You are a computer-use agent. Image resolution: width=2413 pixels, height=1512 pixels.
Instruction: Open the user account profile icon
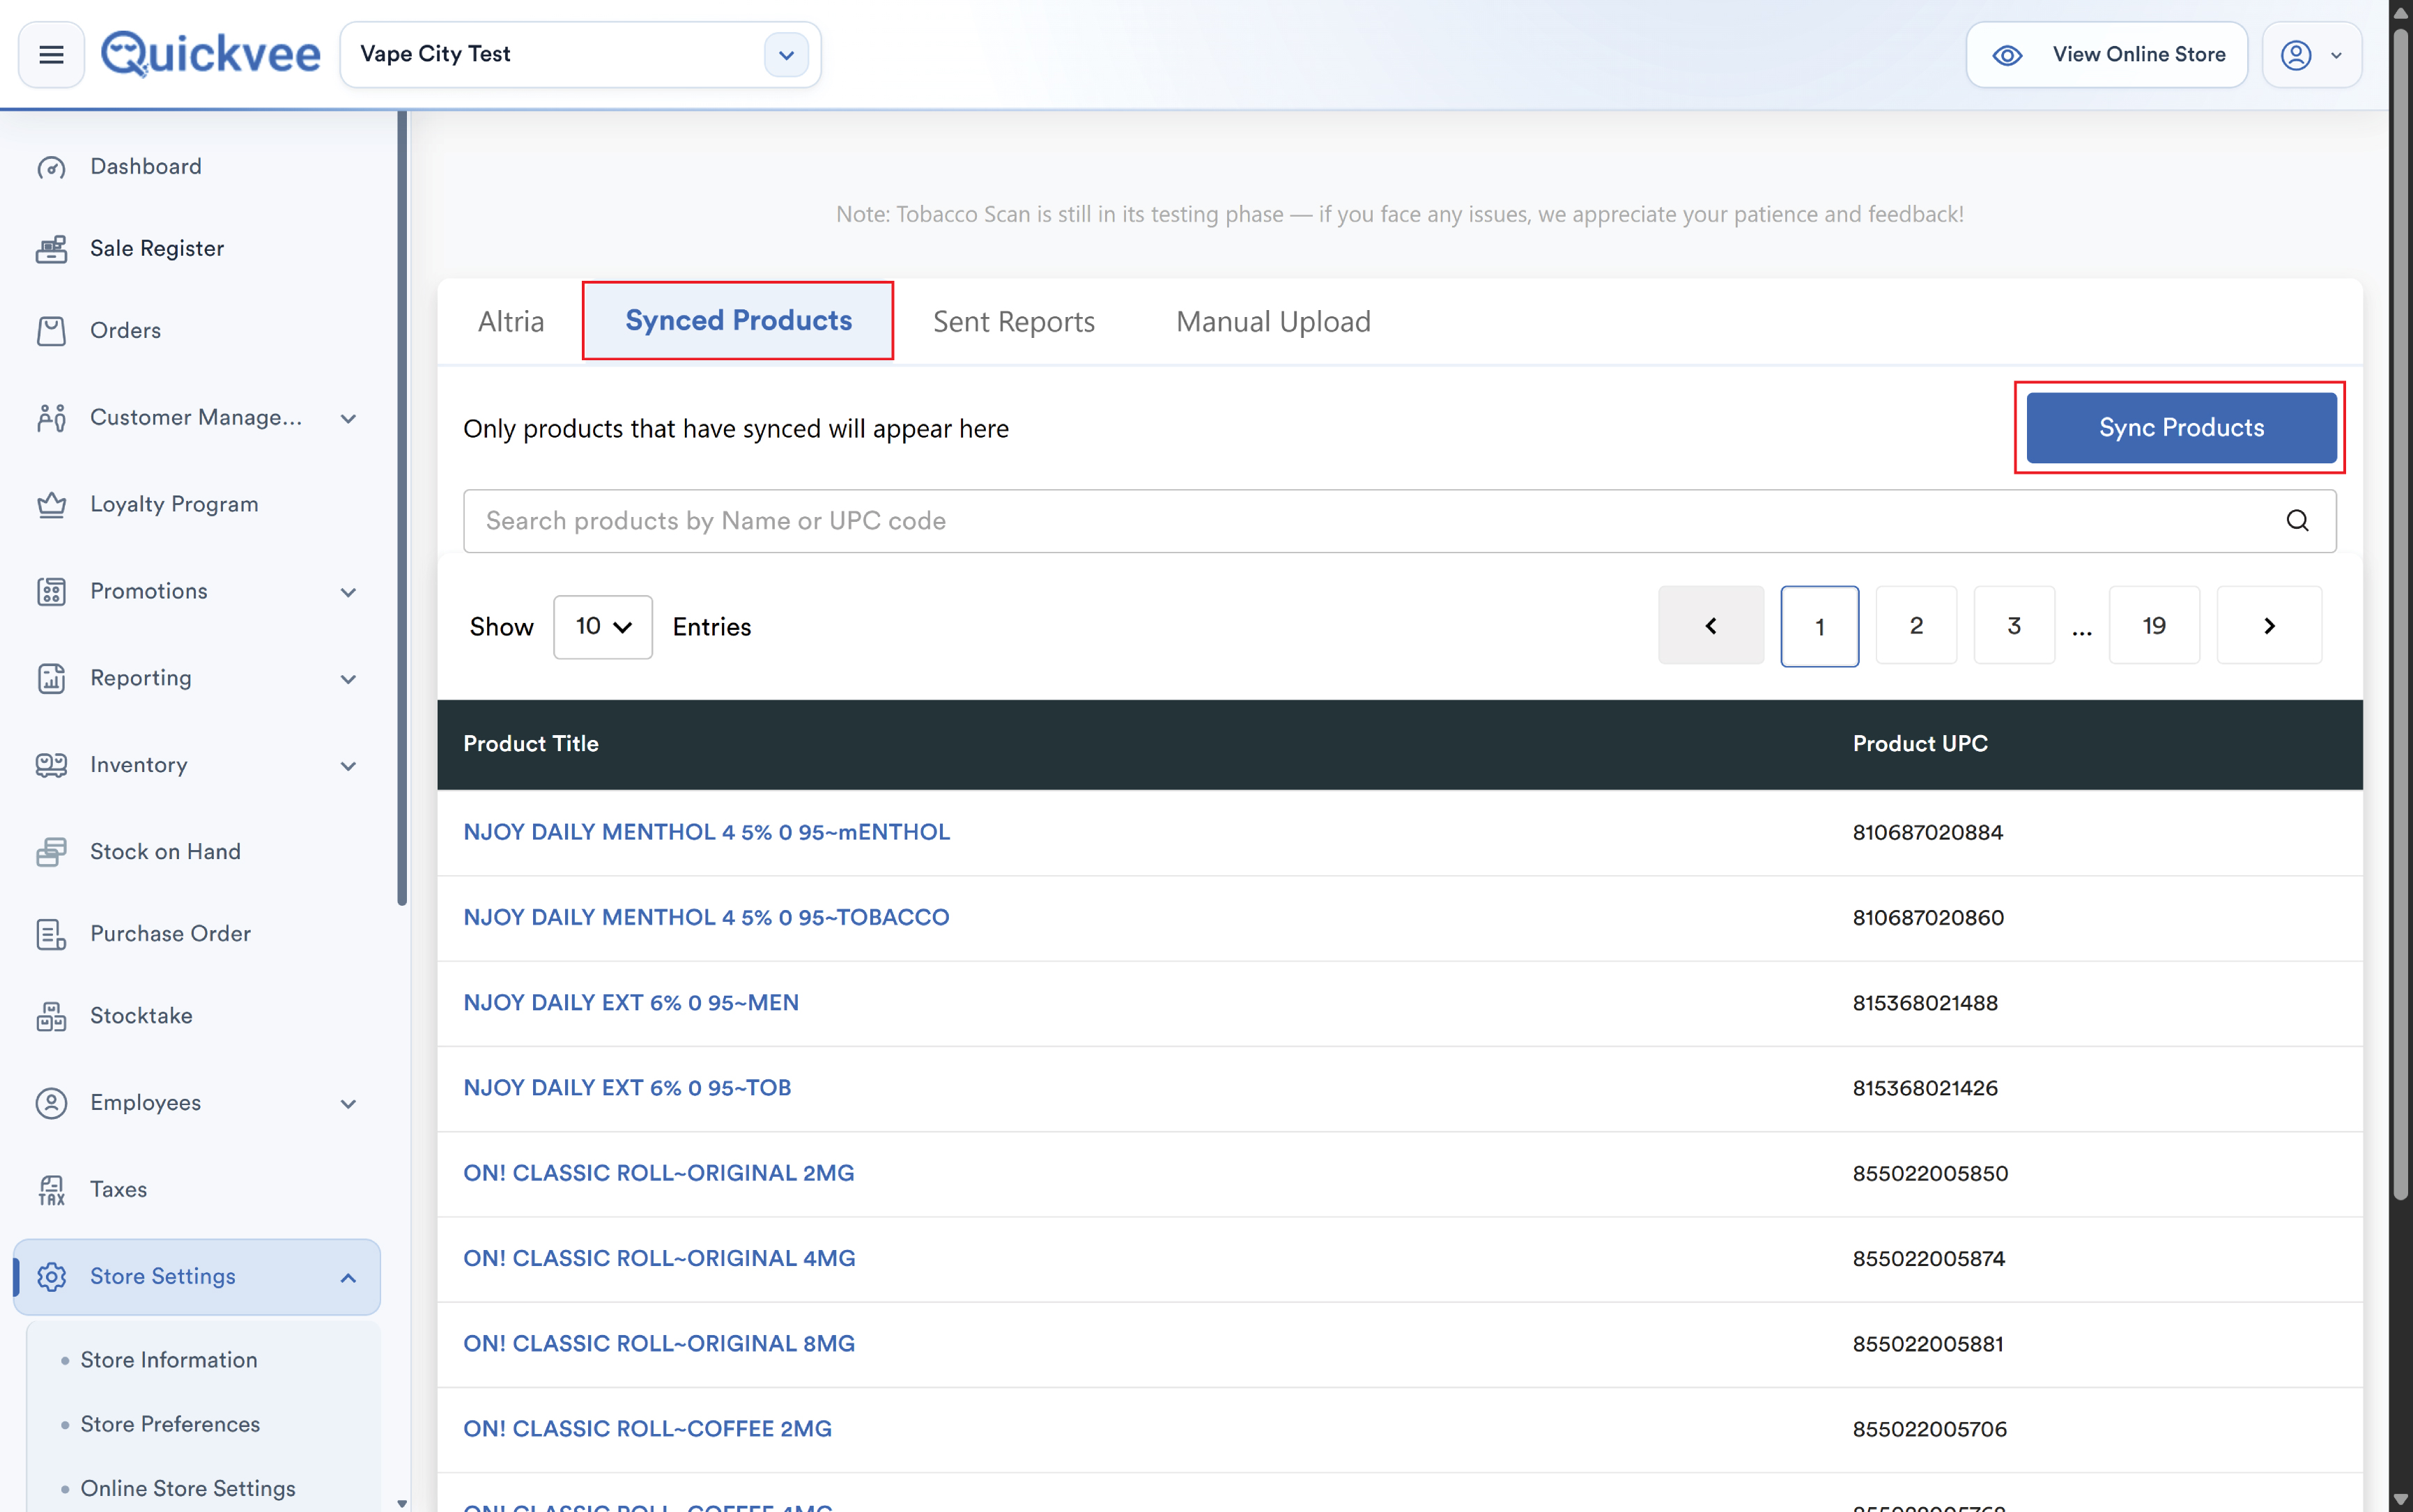point(2296,55)
